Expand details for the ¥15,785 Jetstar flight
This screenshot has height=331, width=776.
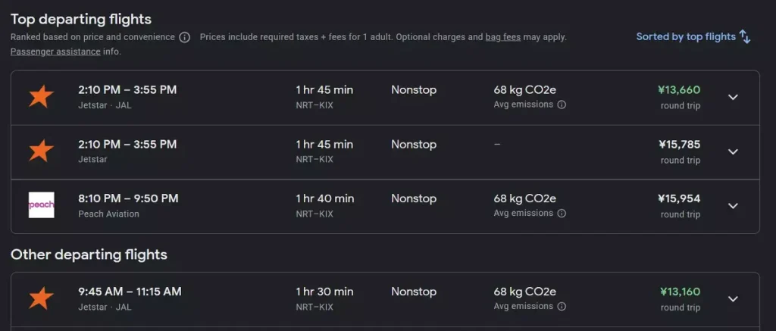click(x=733, y=151)
